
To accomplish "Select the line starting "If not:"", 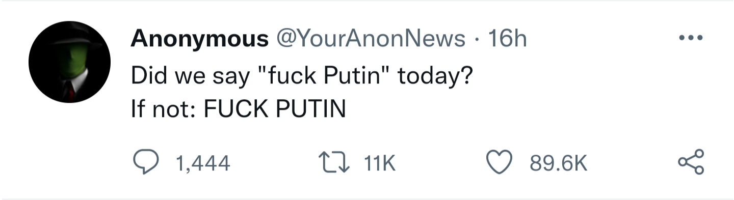I will (238, 108).
